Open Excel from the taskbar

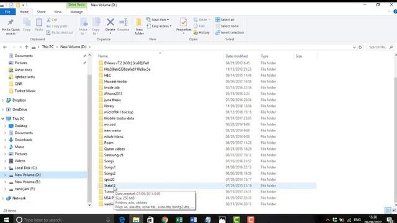[179, 219]
